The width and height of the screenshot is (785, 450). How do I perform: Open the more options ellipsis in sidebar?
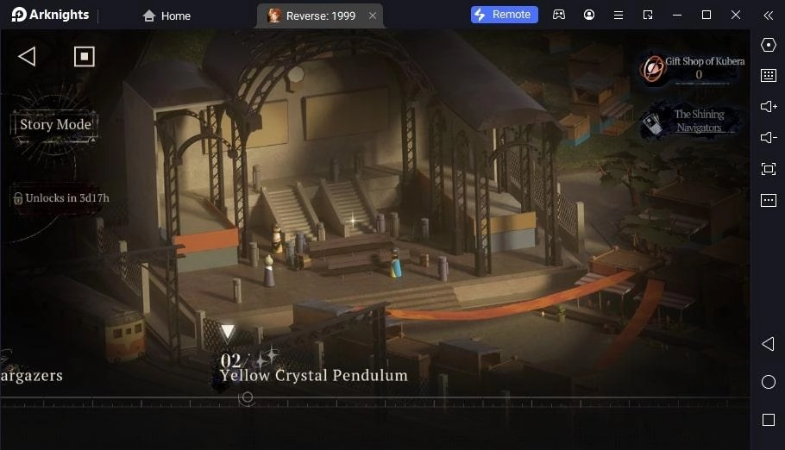pyautogui.click(x=769, y=200)
